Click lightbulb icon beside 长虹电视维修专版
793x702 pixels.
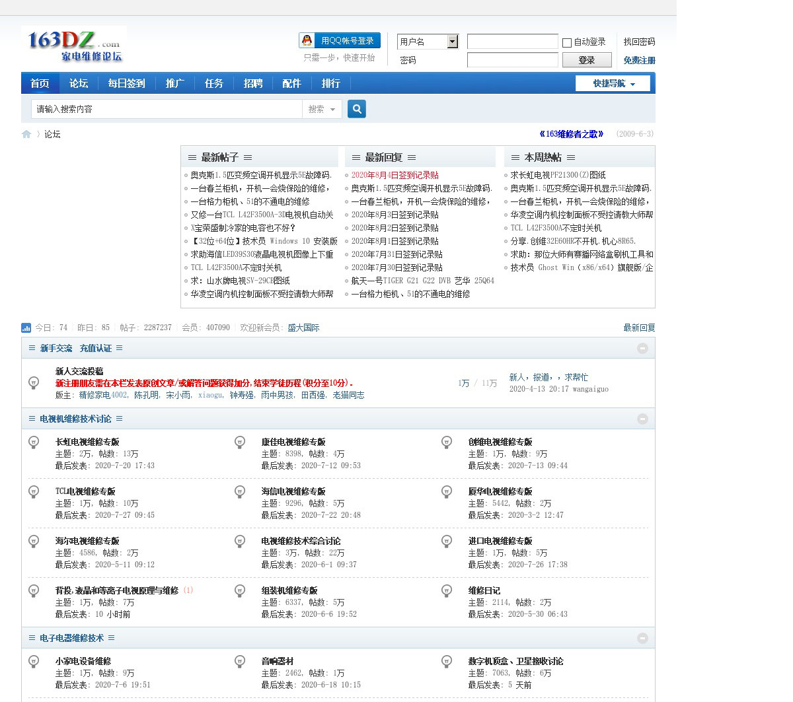tap(34, 442)
